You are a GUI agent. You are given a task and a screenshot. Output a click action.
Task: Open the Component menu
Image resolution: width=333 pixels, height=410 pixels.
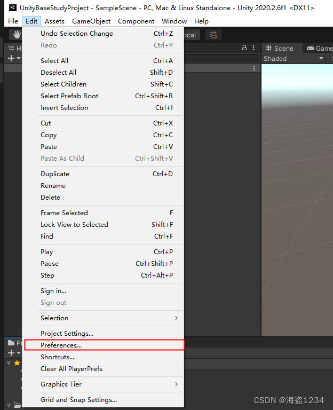click(x=136, y=21)
